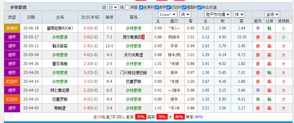The image size is (294, 123).
Task: Click the 3-1(1-0) score on 25-04-16
Action: 90,81
